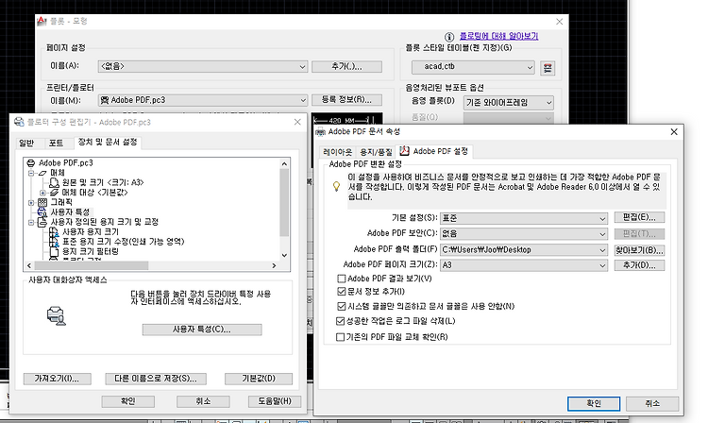This screenshot has height=423, width=708.
Task: Click the info icon beside plotting help link
Action: pos(448,37)
